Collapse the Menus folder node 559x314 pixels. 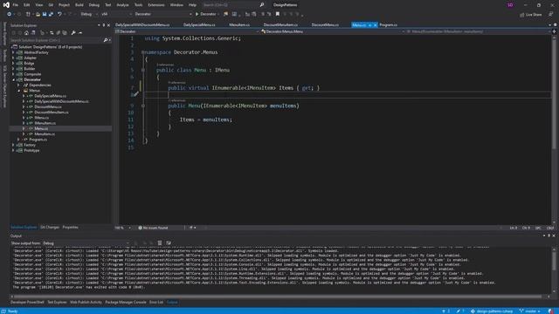click(x=18, y=91)
